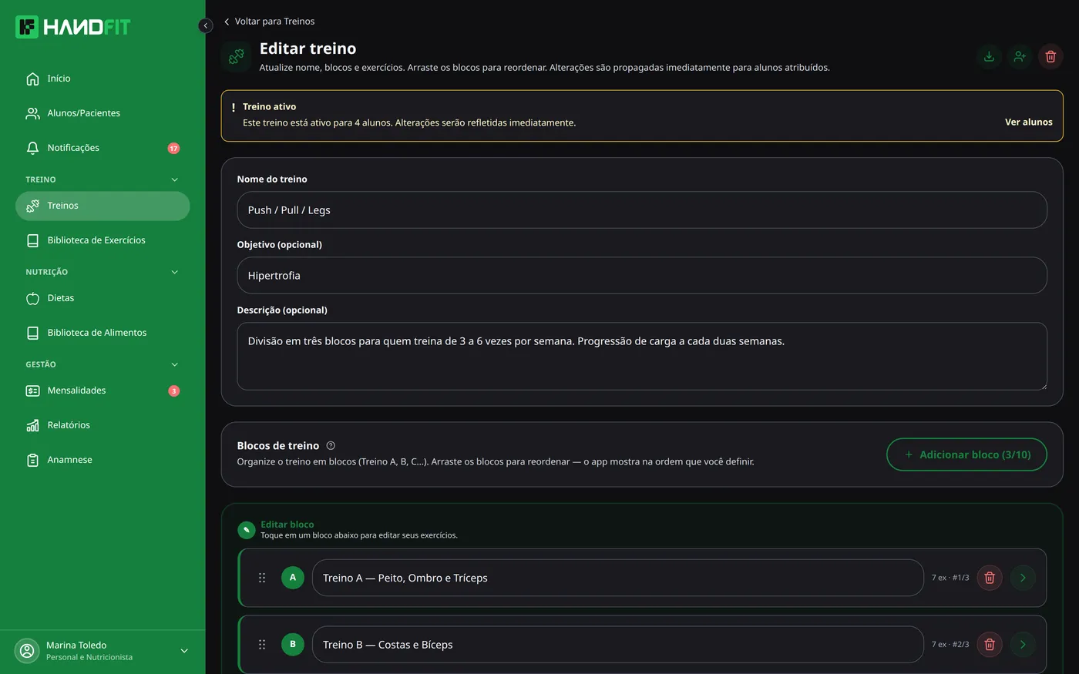Delete the Treino B block

pyautogui.click(x=990, y=645)
